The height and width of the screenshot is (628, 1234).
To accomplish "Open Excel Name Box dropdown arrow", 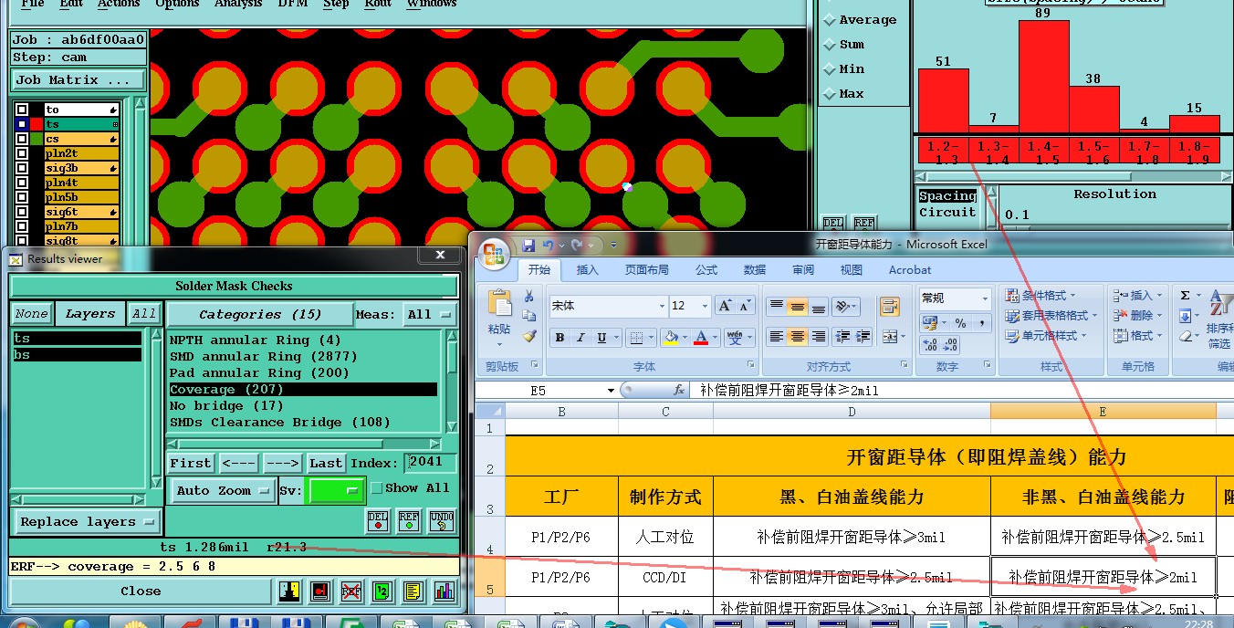I will 611,390.
